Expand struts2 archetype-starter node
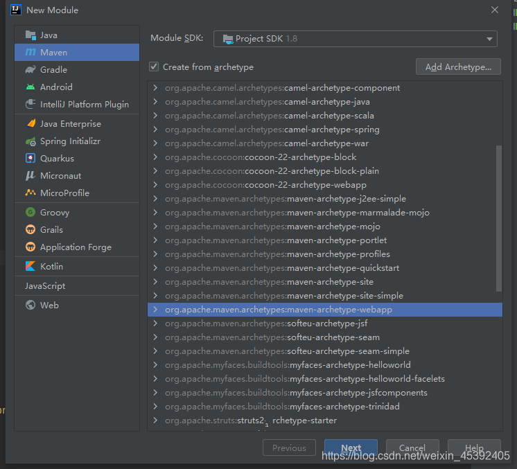 tap(155, 420)
